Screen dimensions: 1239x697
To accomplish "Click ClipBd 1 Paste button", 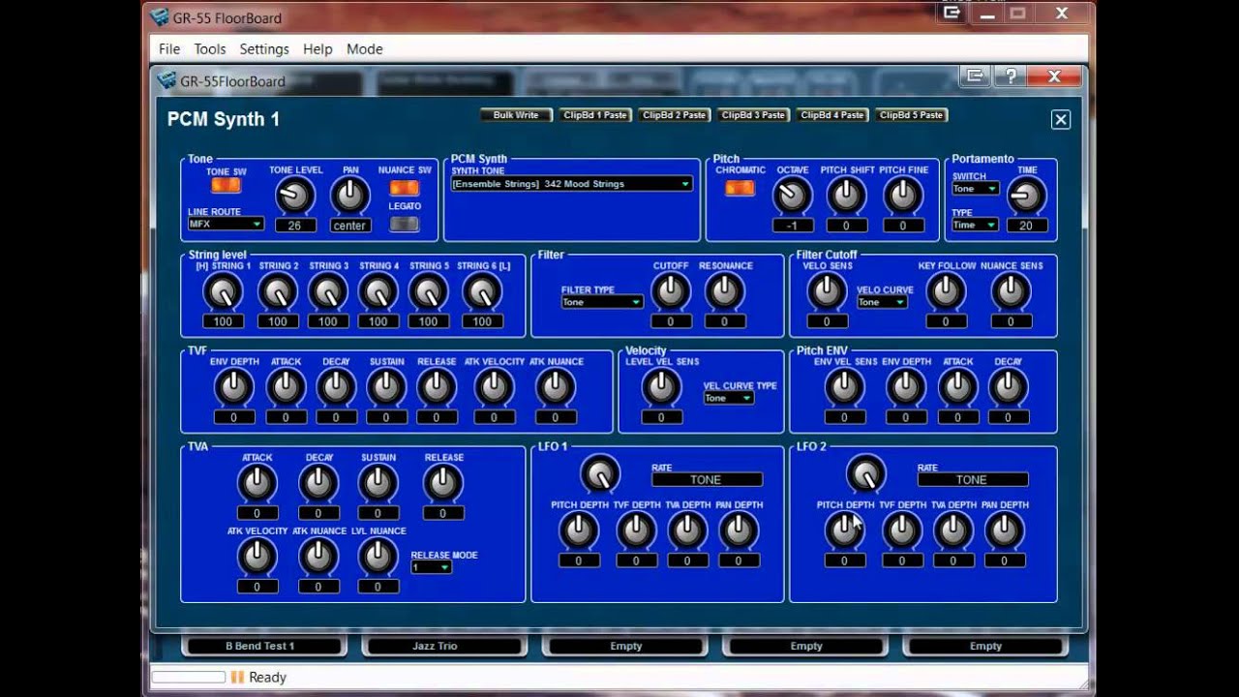I will pos(595,115).
